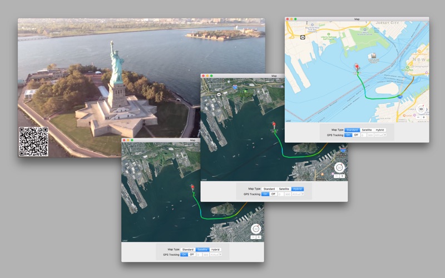The width and height of the screenshot is (445, 278).
Task: Close the standard map window with the red button
Action: (287, 19)
